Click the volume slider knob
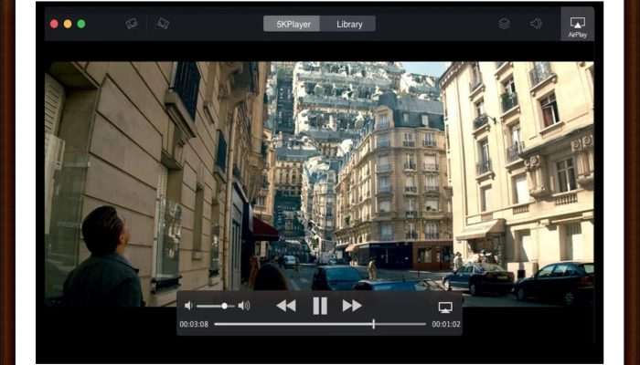 point(224,306)
